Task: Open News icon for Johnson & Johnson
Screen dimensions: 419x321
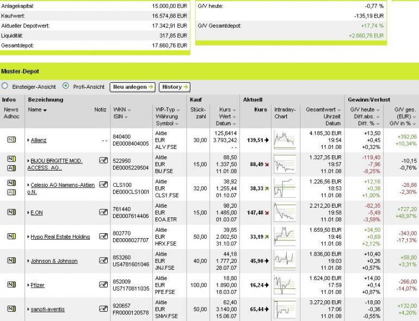Action: [11, 260]
